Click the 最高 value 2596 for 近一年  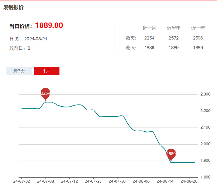198,38
